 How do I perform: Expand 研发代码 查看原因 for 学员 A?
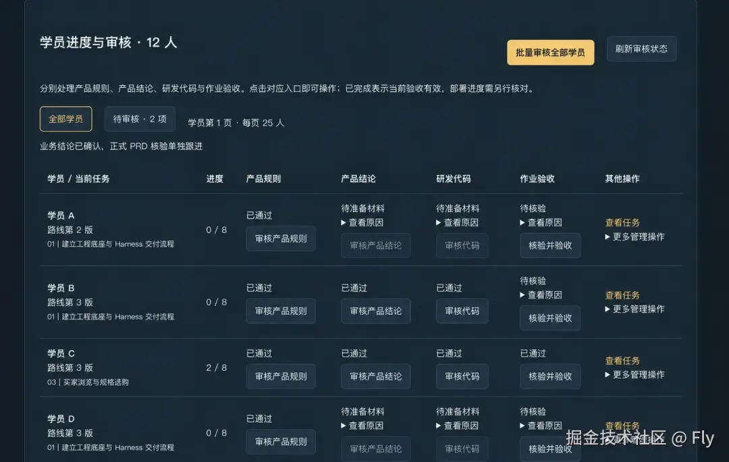click(458, 222)
